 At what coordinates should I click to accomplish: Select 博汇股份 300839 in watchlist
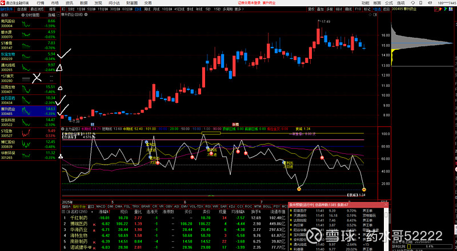pos(28,144)
